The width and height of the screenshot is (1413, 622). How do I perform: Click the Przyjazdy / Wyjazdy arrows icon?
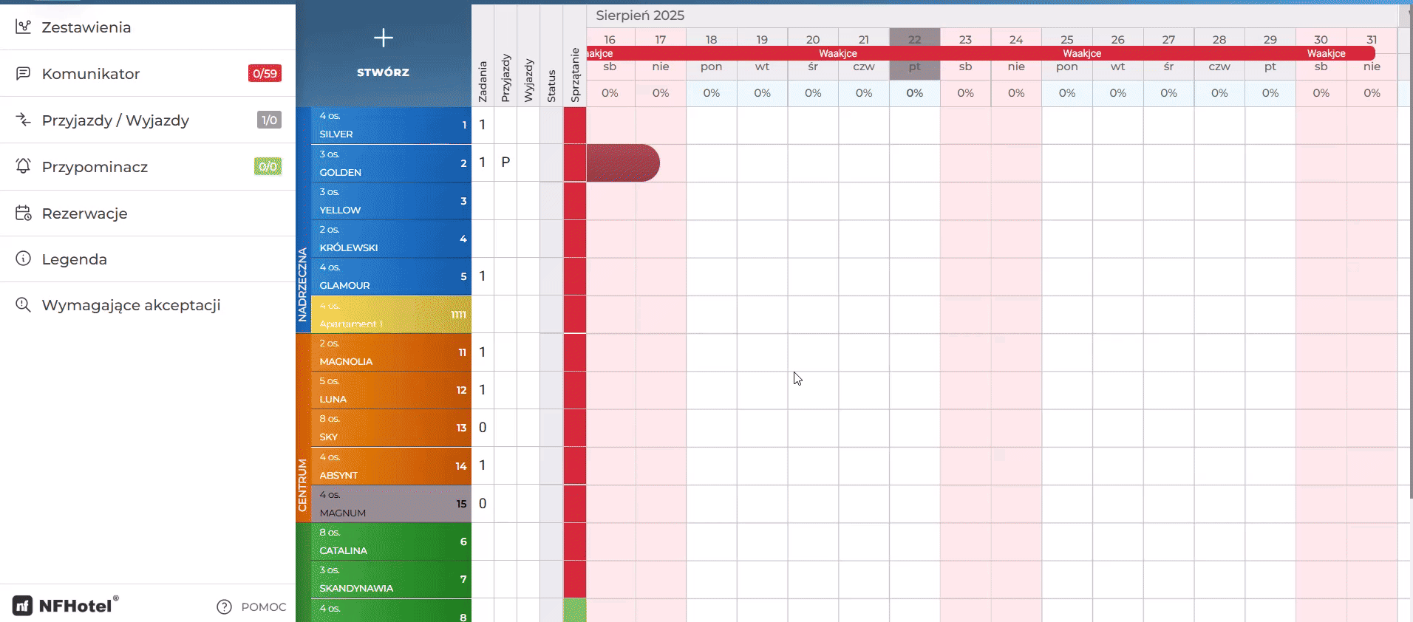24,120
